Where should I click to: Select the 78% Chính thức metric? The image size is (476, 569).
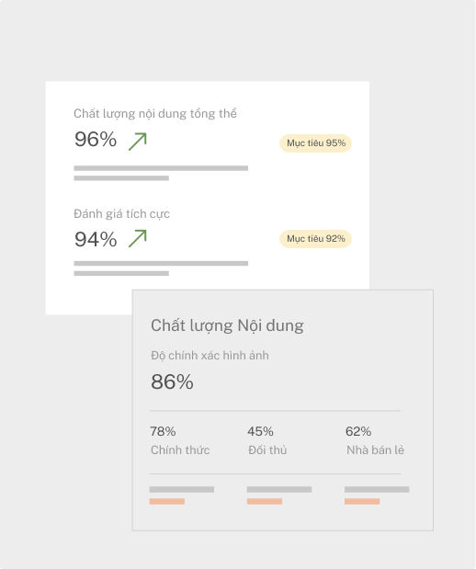tap(180, 440)
